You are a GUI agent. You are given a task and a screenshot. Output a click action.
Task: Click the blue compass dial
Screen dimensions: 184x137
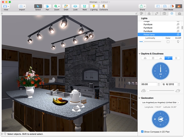point(160,119)
